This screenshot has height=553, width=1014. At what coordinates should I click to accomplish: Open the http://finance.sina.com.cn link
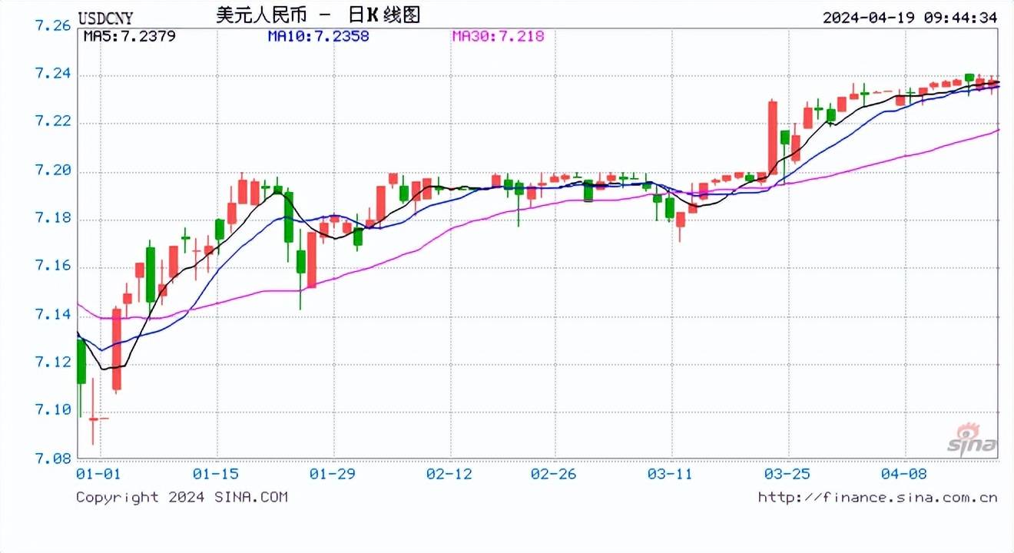tap(877, 498)
